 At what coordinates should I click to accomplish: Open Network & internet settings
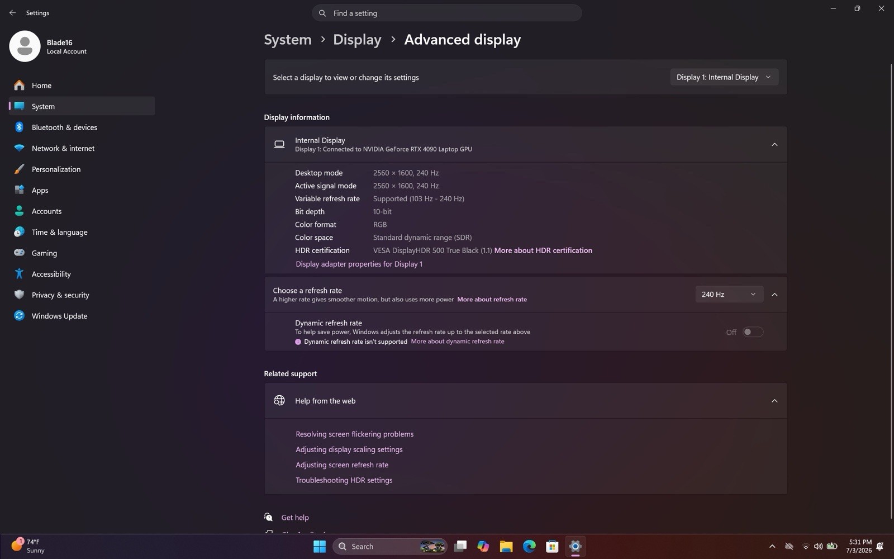(x=82, y=148)
